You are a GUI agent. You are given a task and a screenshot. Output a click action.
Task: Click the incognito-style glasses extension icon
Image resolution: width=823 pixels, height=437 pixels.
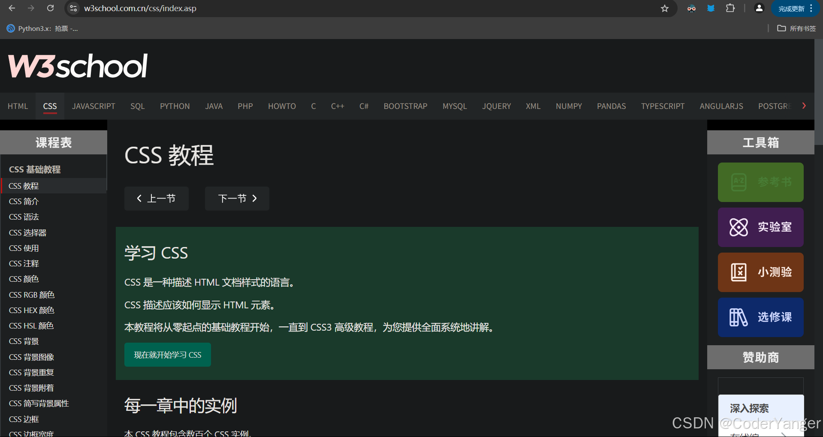point(691,8)
